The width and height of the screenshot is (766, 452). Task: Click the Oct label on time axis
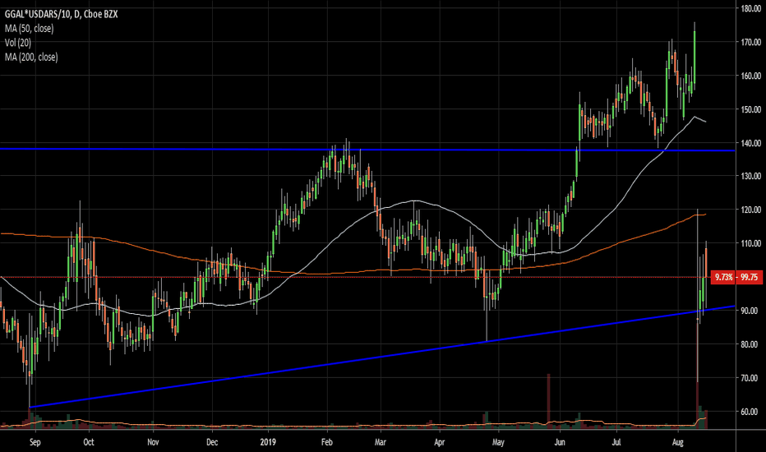pyautogui.click(x=89, y=442)
